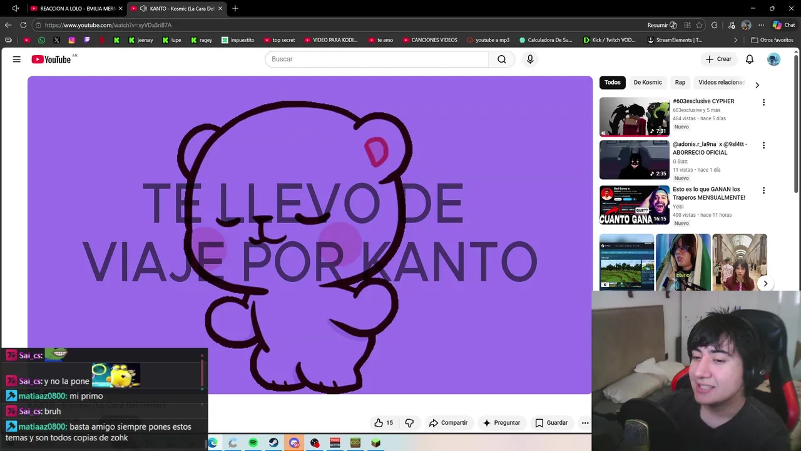This screenshot has height=451, width=801.
Task: Open browser extensions puzzle icon
Action: [x=715, y=25]
